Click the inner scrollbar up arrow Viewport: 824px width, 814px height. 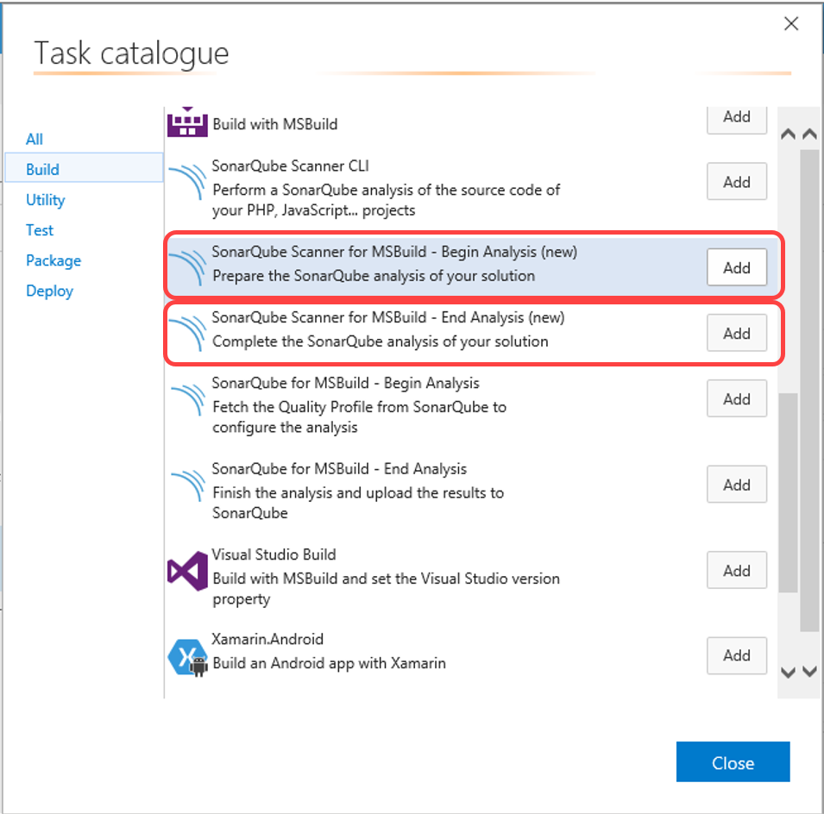point(788,134)
